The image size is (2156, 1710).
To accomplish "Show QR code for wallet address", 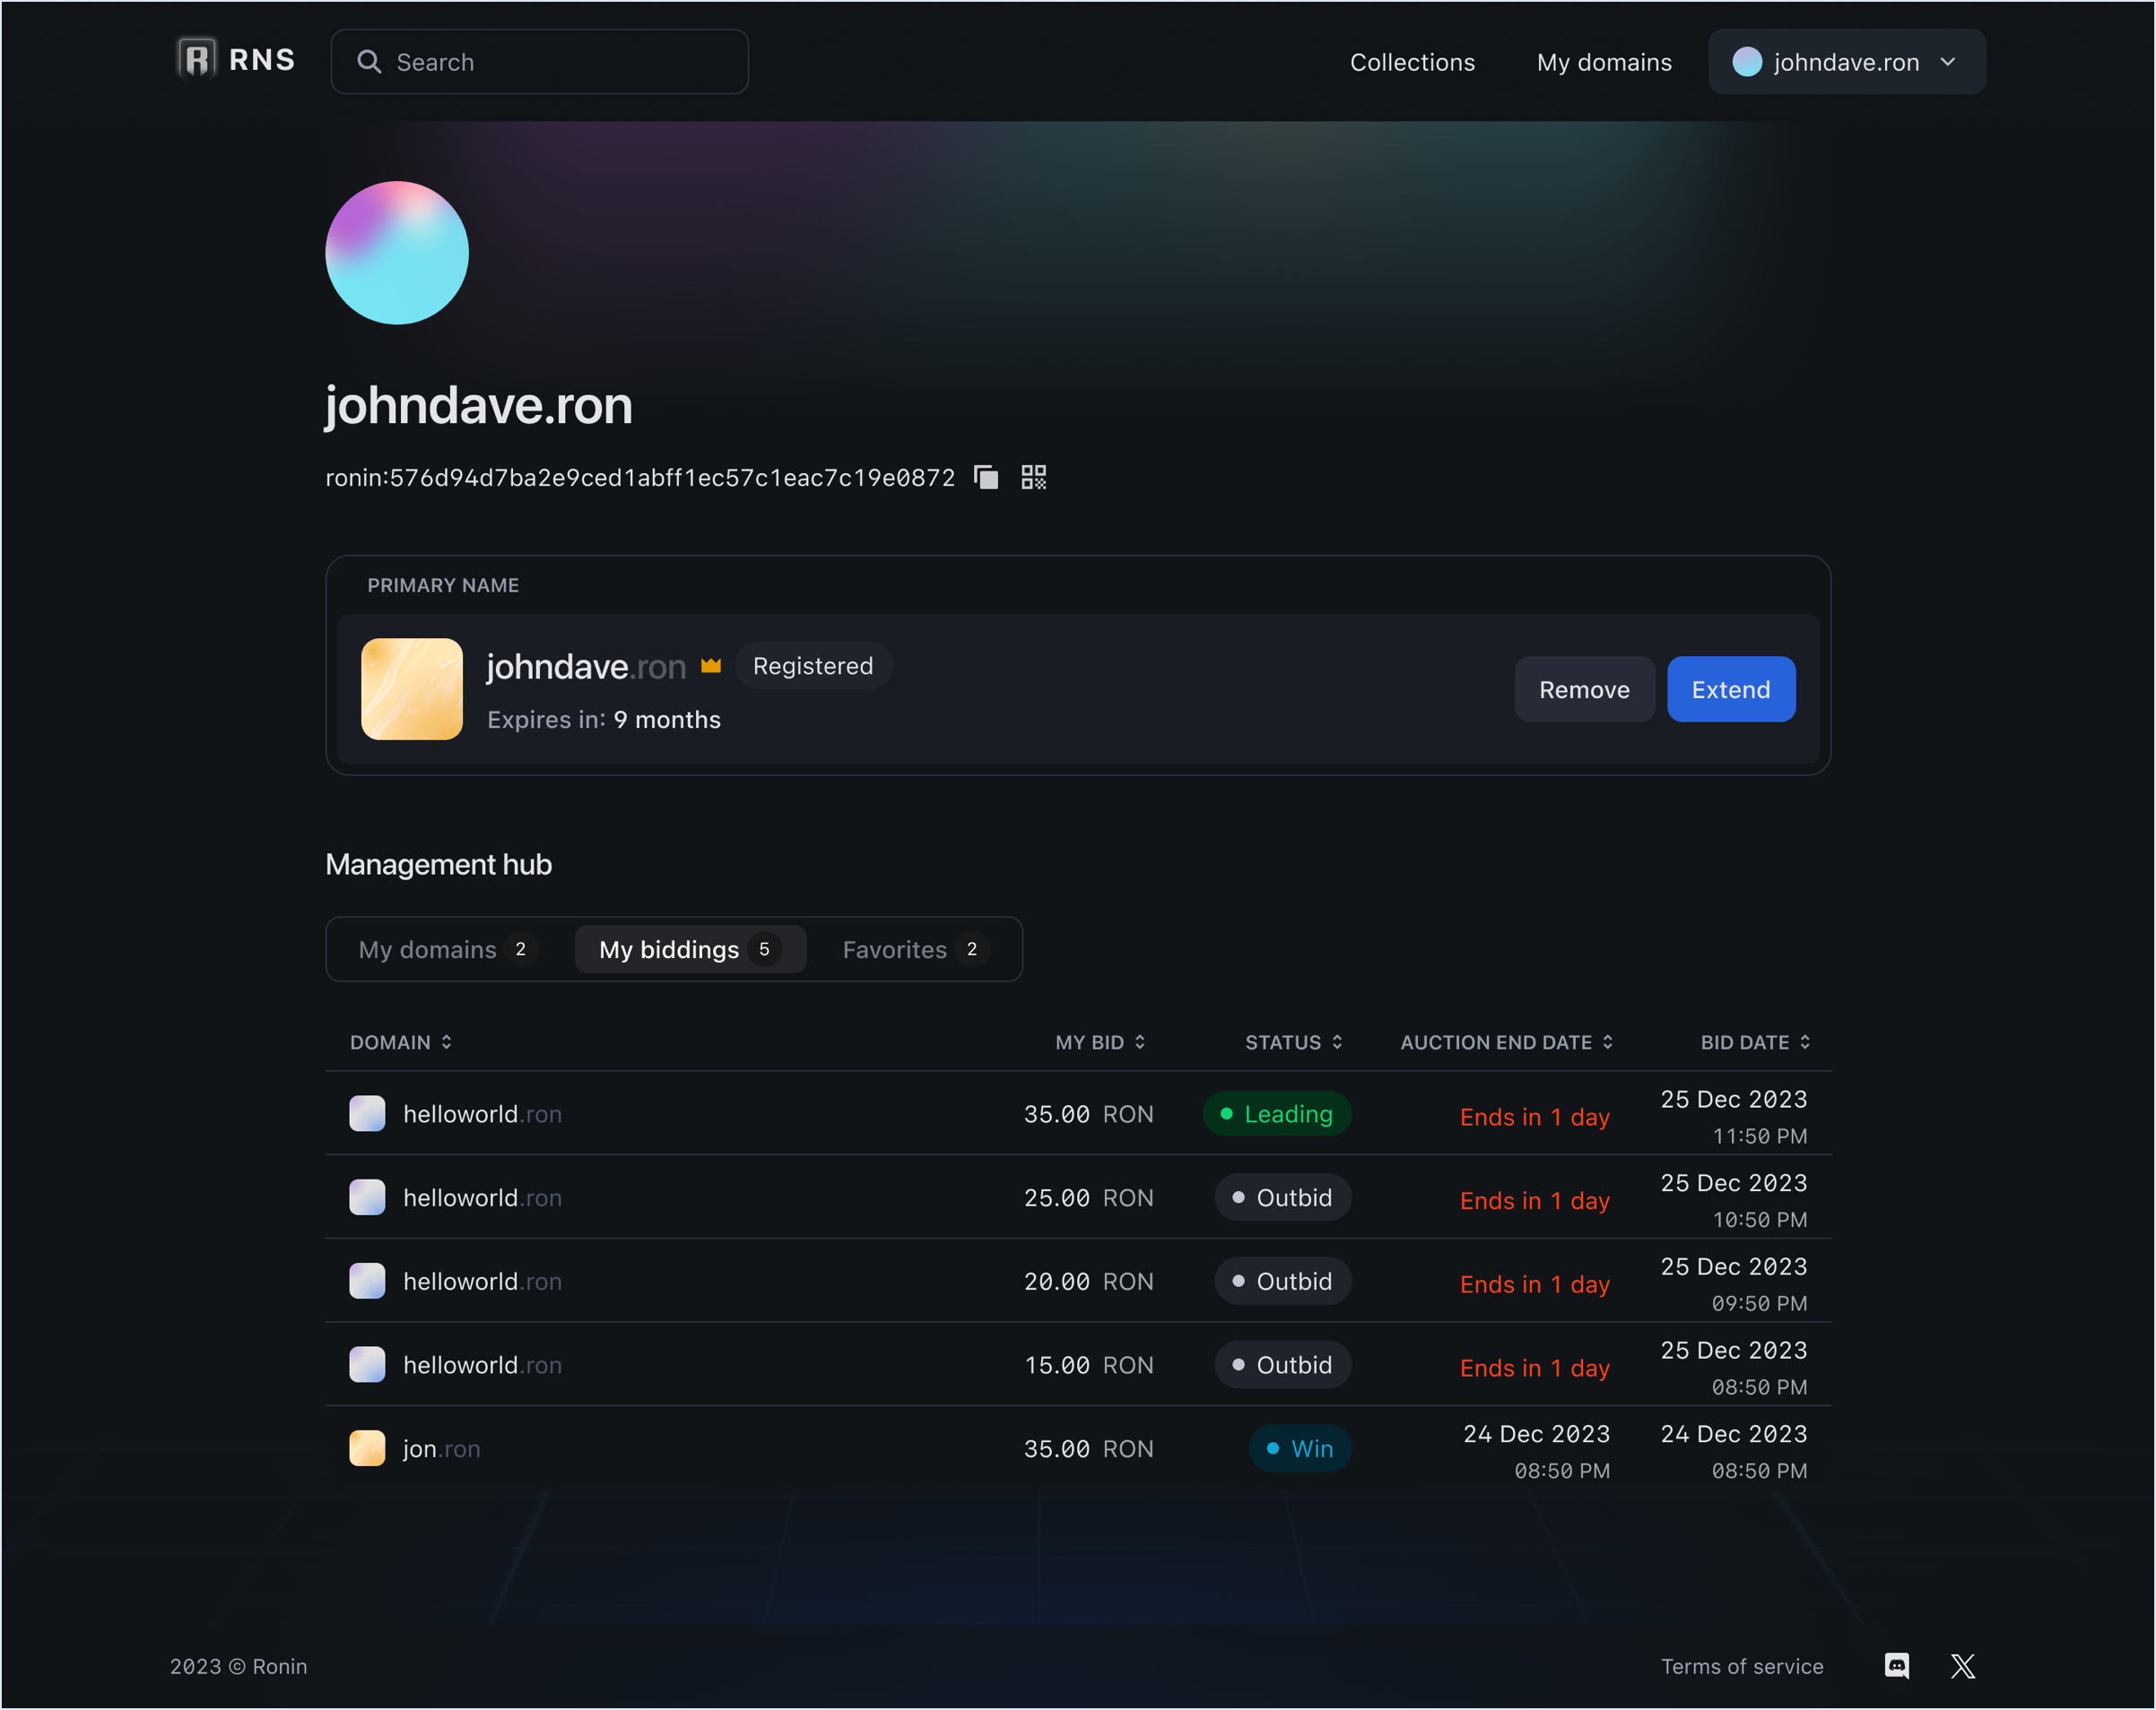I will (1033, 478).
